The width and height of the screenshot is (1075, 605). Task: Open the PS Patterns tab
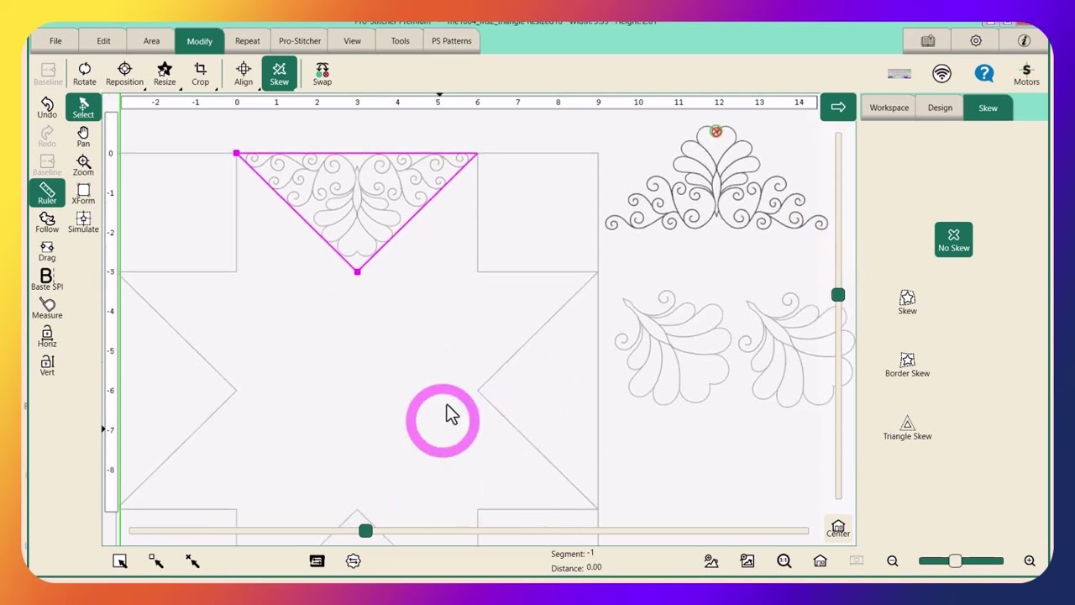coord(452,40)
